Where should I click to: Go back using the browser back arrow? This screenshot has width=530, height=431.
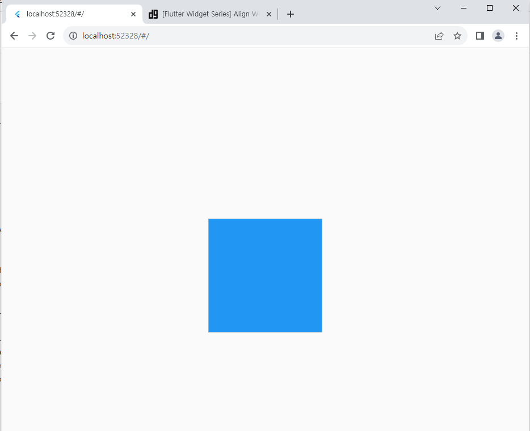pos(14,36)
